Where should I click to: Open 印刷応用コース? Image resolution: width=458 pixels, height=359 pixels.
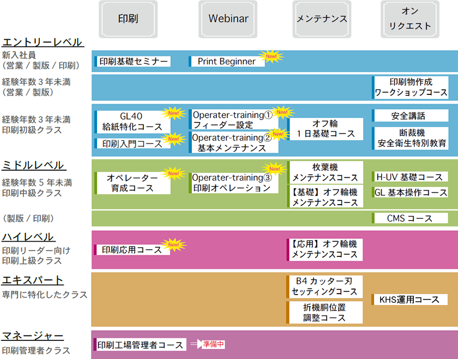(132, 250)
